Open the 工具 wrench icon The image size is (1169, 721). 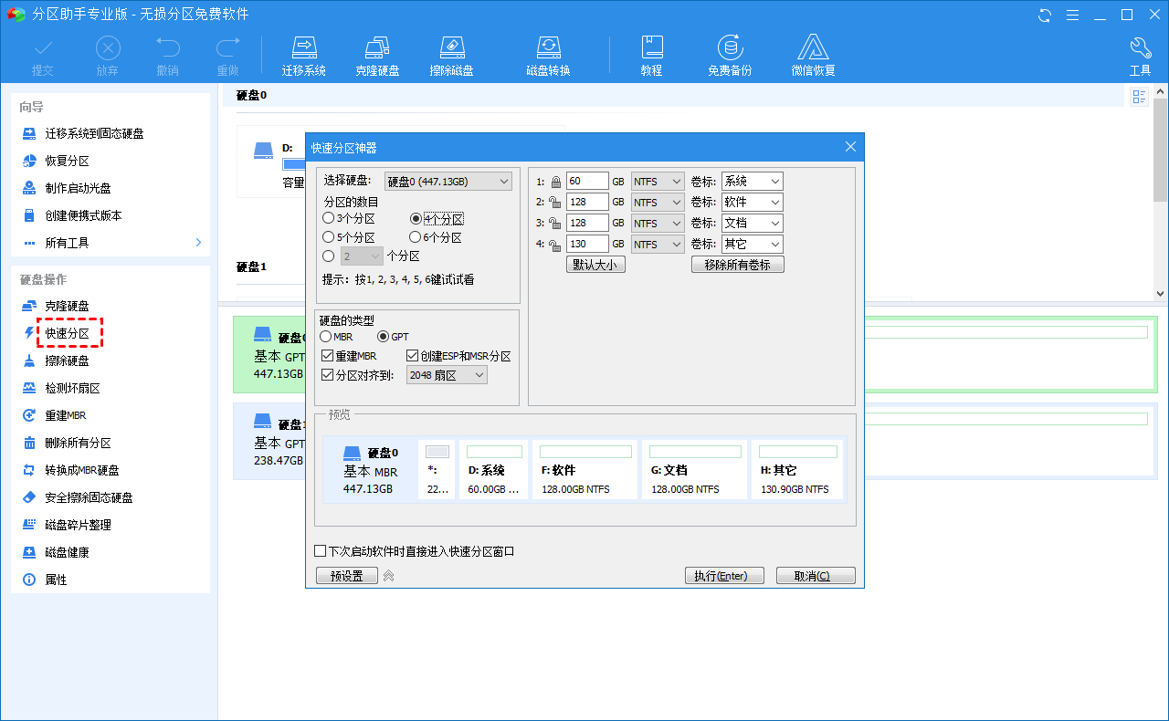point(1140,57)
